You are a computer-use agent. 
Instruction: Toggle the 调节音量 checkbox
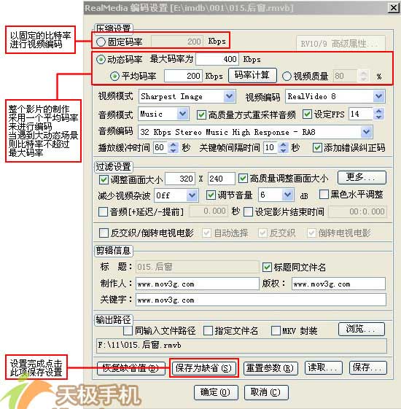pyautogui.click(x=211, y=195)
